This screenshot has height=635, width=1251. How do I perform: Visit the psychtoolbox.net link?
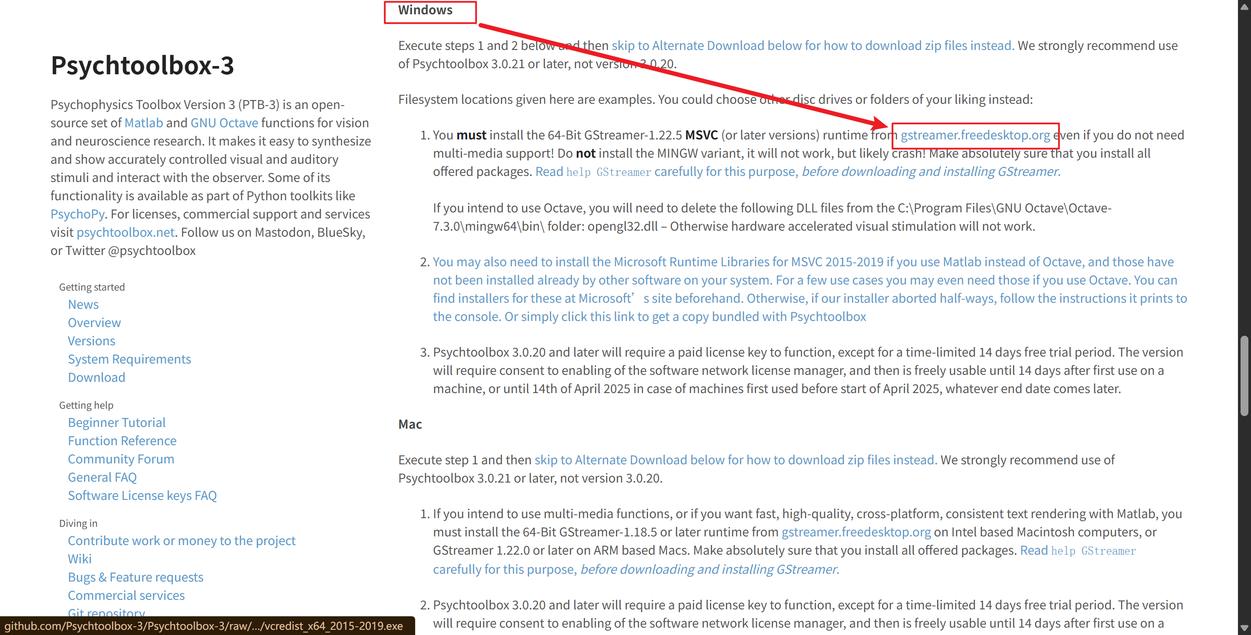pos(125,232)
